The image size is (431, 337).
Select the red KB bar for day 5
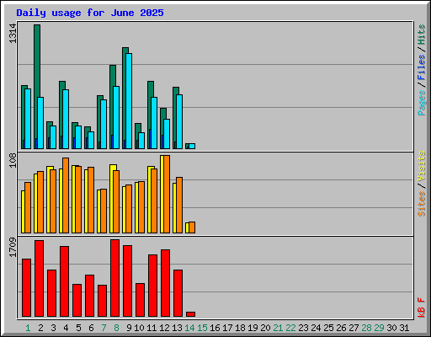pos(77,301)
